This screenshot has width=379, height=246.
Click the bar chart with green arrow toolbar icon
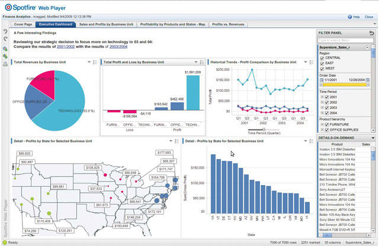click(x=5, y=56)
